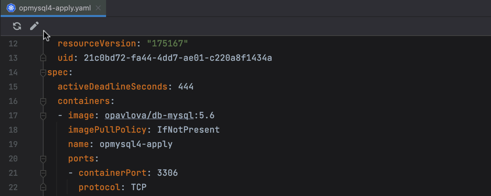Viewport: 491px width, 196px height.
Task: Click the fold end marker beside uid
Action: pyautogui.click(x=43, y=58)
